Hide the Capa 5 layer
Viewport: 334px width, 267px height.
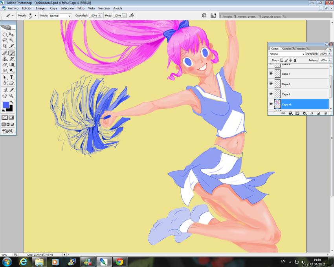271,94
